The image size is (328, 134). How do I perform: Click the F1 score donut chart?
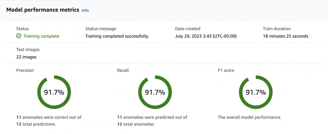tap(256, 92)
